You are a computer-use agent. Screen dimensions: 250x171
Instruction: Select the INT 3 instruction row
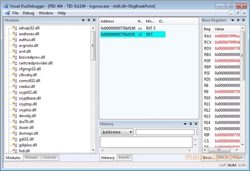pyautogui.click(x=133, y=28)
